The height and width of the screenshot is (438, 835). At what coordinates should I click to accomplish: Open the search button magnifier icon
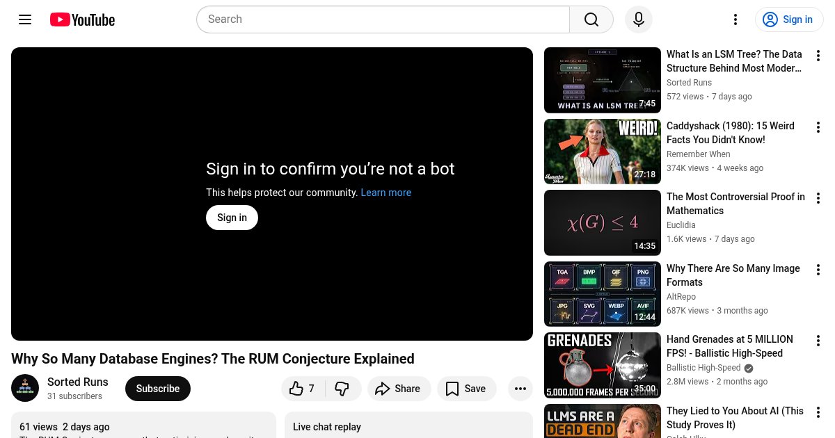tap(591, 19)
